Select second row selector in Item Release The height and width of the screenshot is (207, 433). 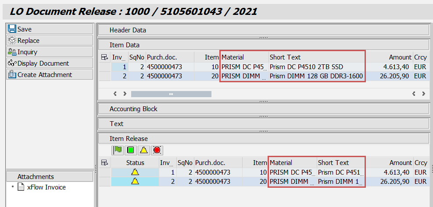tap(104, 182)
